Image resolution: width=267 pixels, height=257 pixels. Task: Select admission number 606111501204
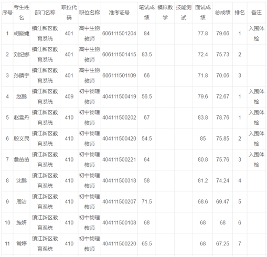click(x=119, y=34)
